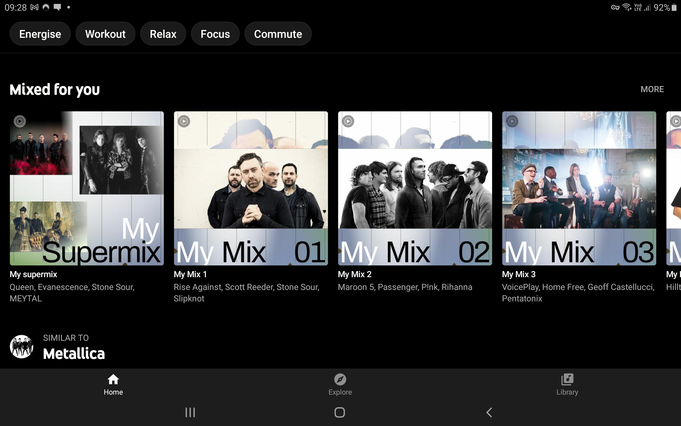Open the 'My supermix' title text

click(33, 275)
